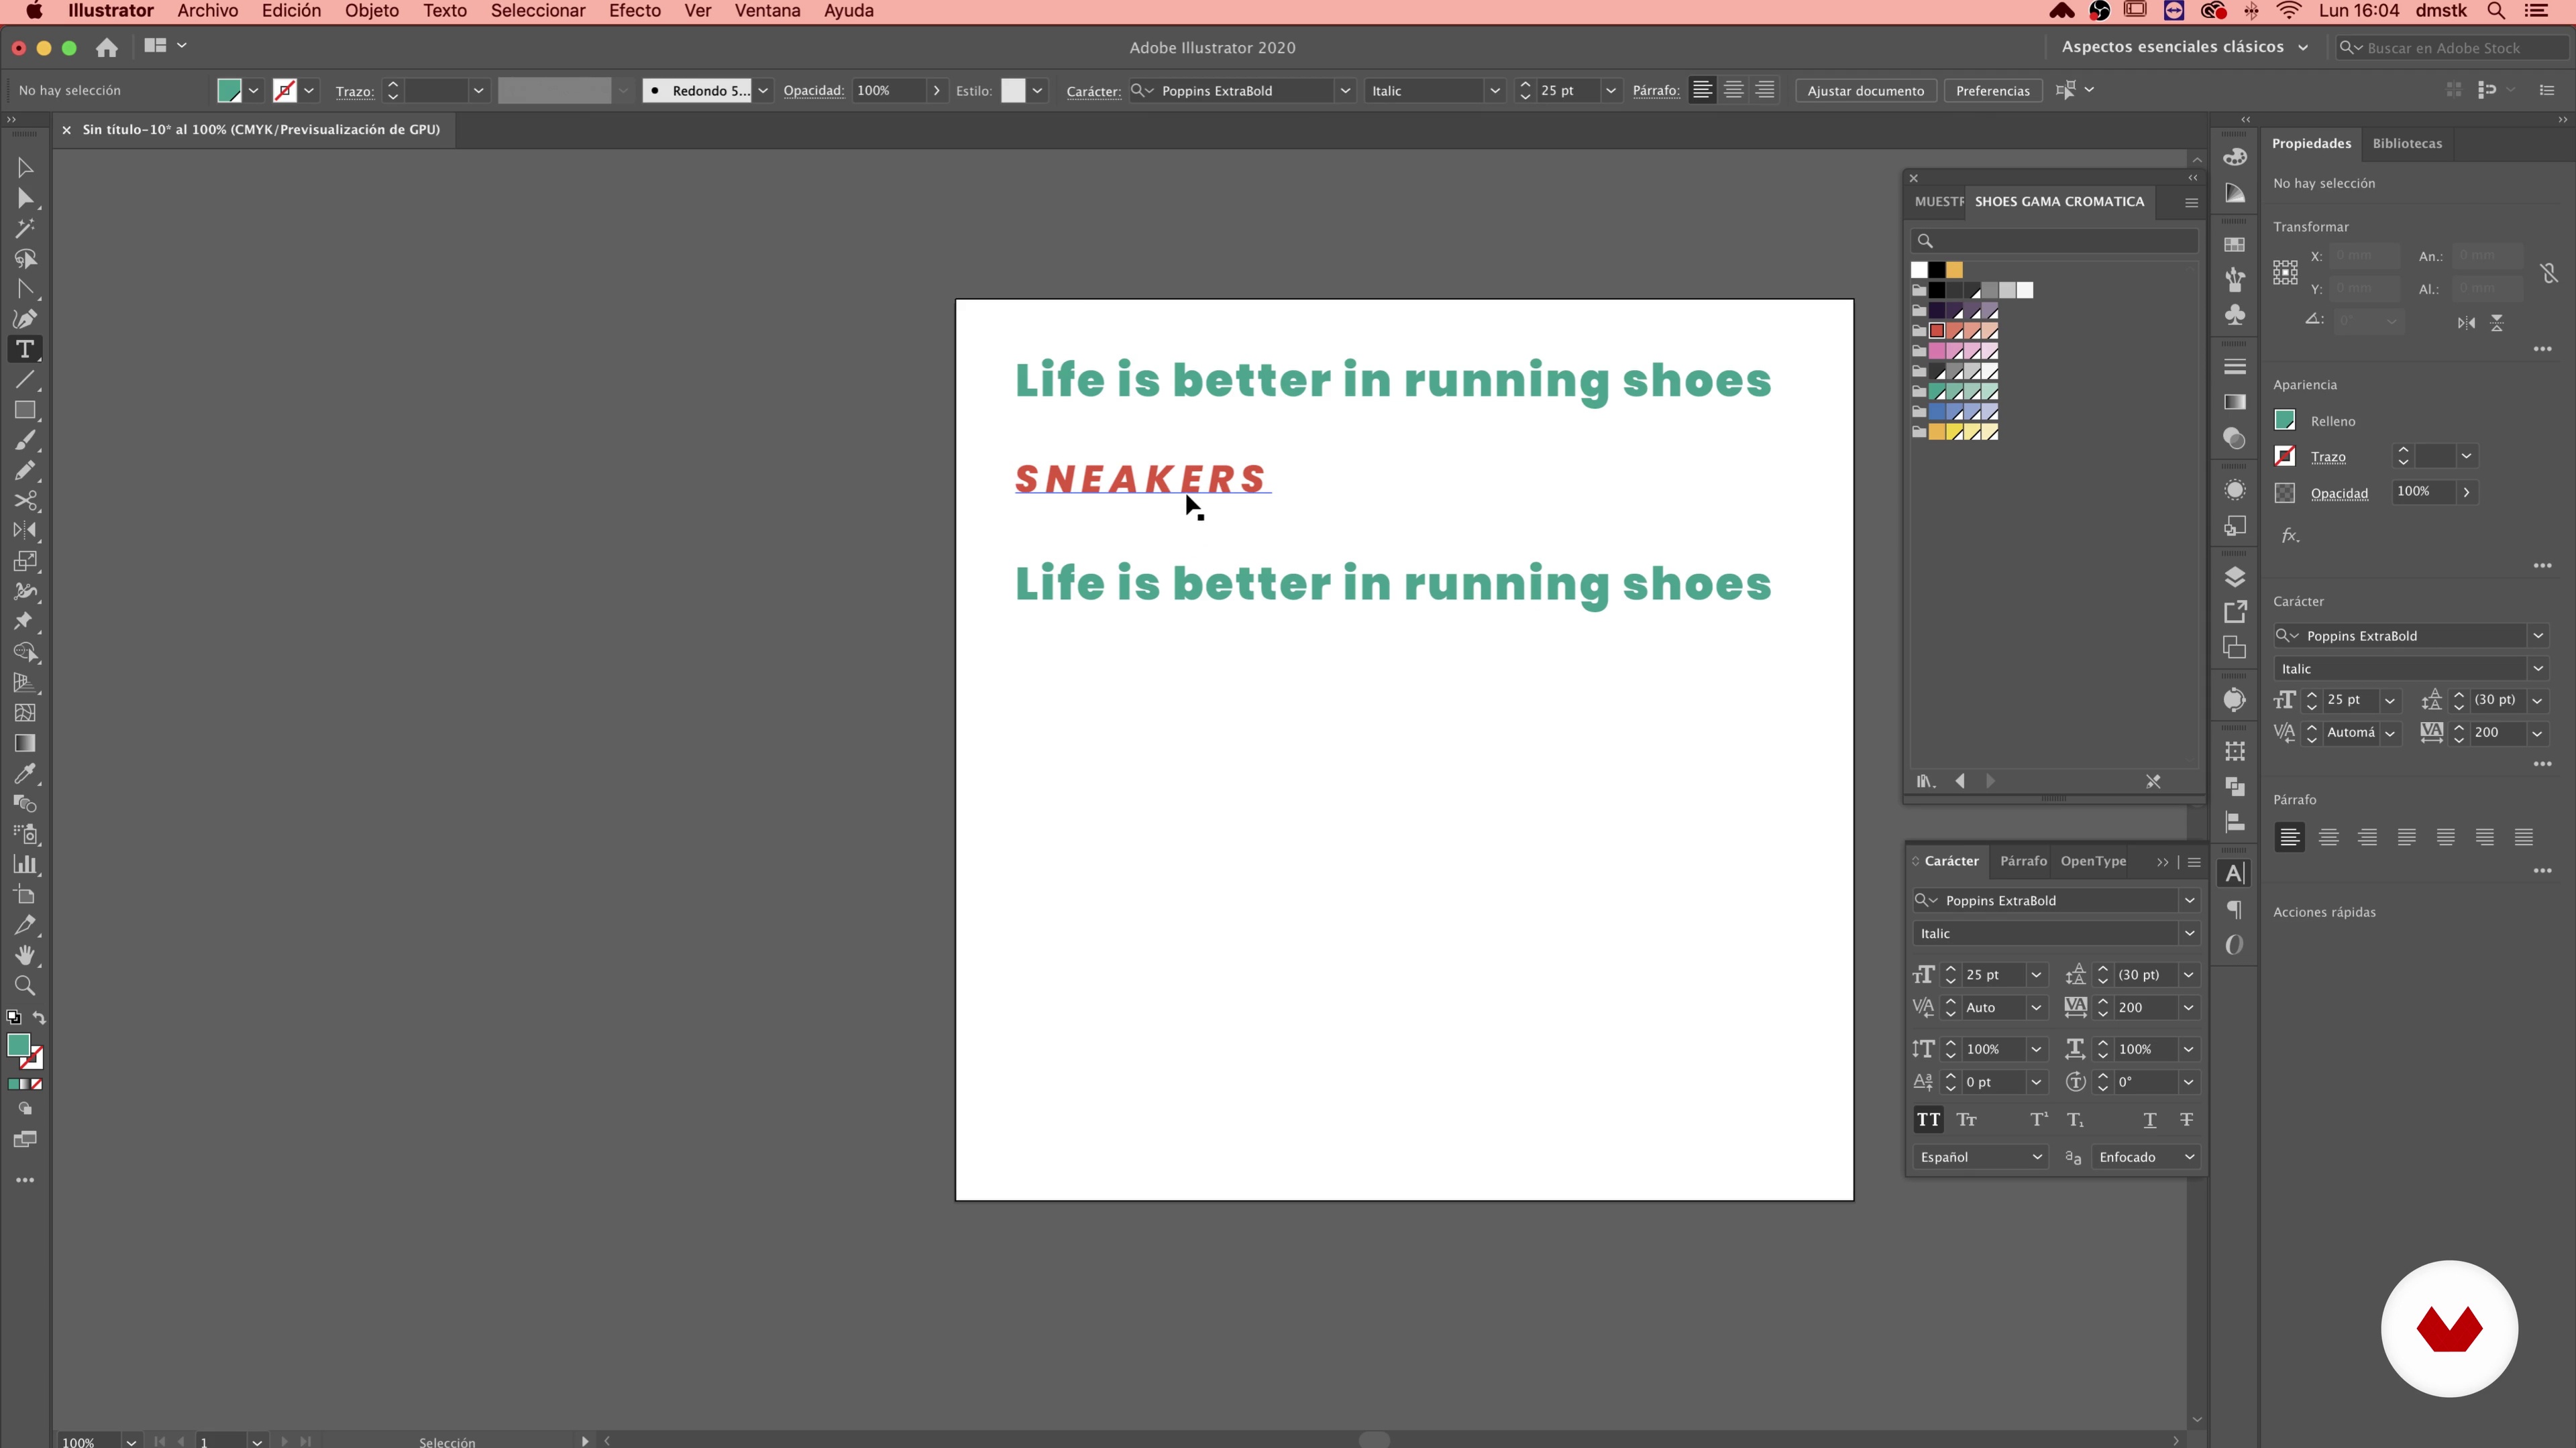Align left in control bar Párrafo
2576x1448 pixels.
1702,90
